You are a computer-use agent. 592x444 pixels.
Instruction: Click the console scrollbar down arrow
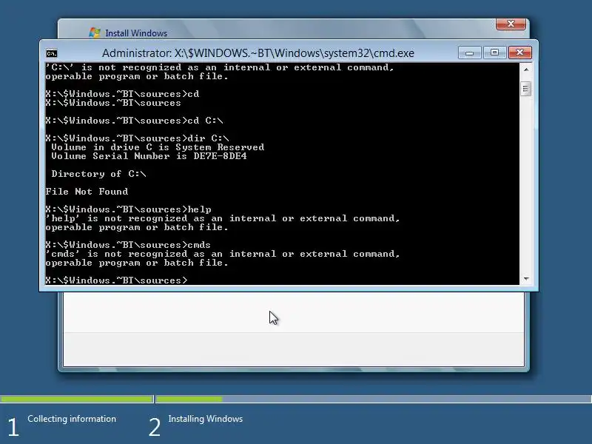coord(526,279)
